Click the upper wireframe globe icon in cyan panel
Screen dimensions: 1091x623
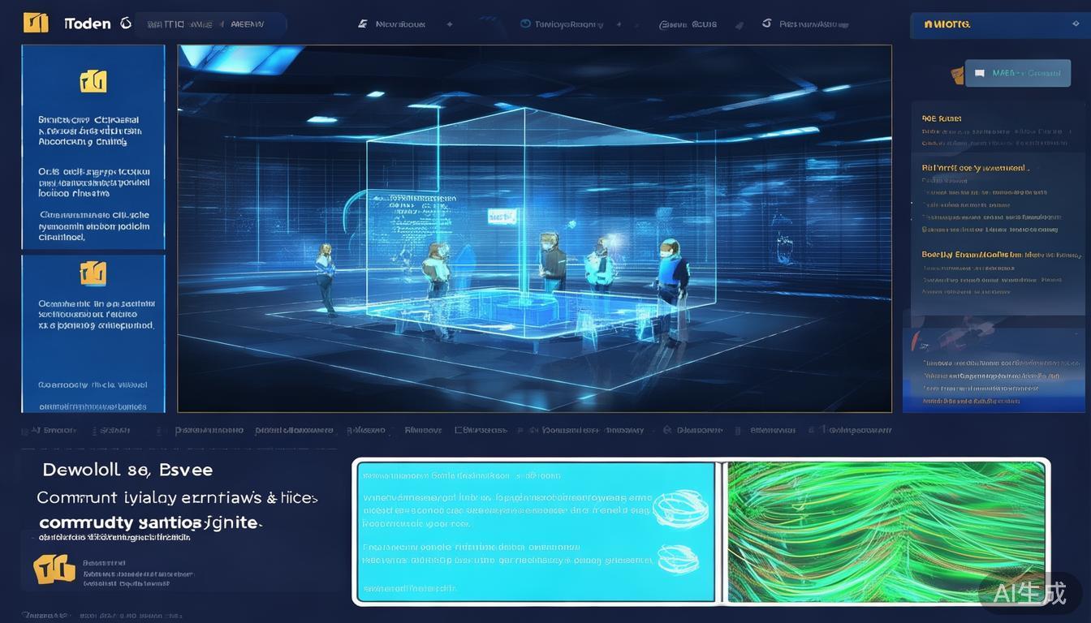[680, 505]
